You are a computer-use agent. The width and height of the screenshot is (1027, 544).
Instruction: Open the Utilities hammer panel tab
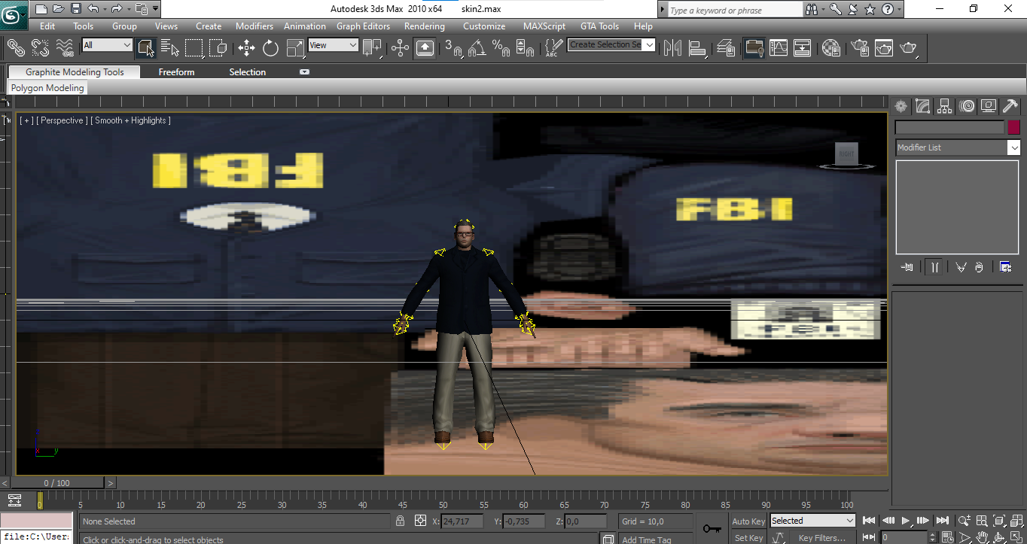1010,106
